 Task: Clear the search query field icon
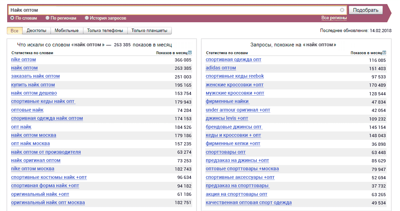[x=342, y=10]
